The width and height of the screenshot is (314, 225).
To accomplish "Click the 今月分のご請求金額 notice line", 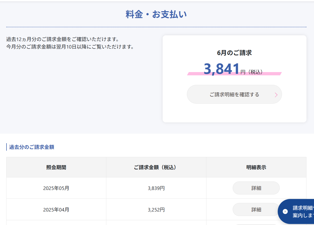I will [70, 47].
